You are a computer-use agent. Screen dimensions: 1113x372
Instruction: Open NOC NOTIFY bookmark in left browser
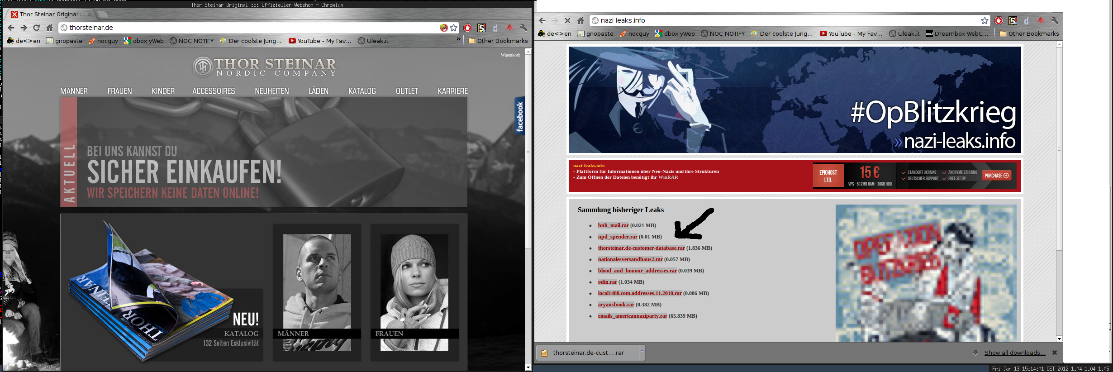tap(192, 41)
